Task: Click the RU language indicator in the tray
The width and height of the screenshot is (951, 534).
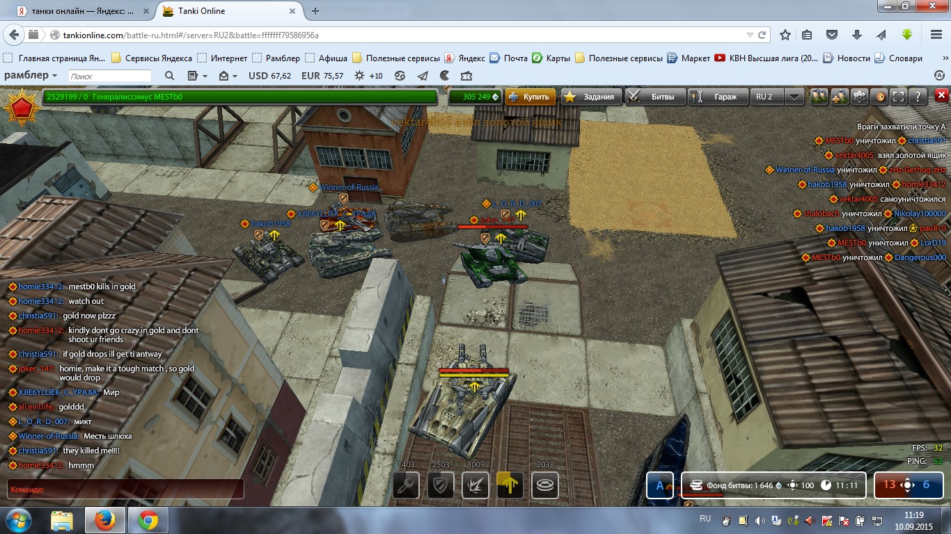Action: [705, 519]
